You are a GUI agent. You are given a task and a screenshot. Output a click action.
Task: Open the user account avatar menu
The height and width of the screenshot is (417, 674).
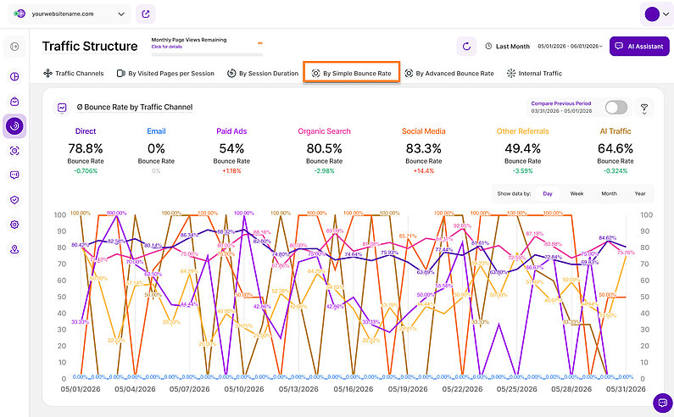click(657, 14)
